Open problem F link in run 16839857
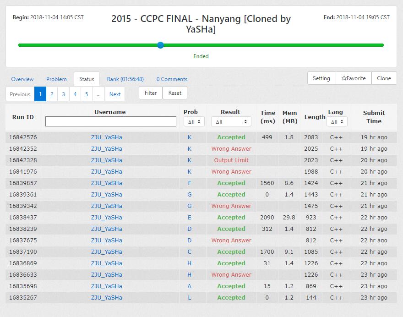The height and width of the screenshot is (317, 403). pos(190,183)
